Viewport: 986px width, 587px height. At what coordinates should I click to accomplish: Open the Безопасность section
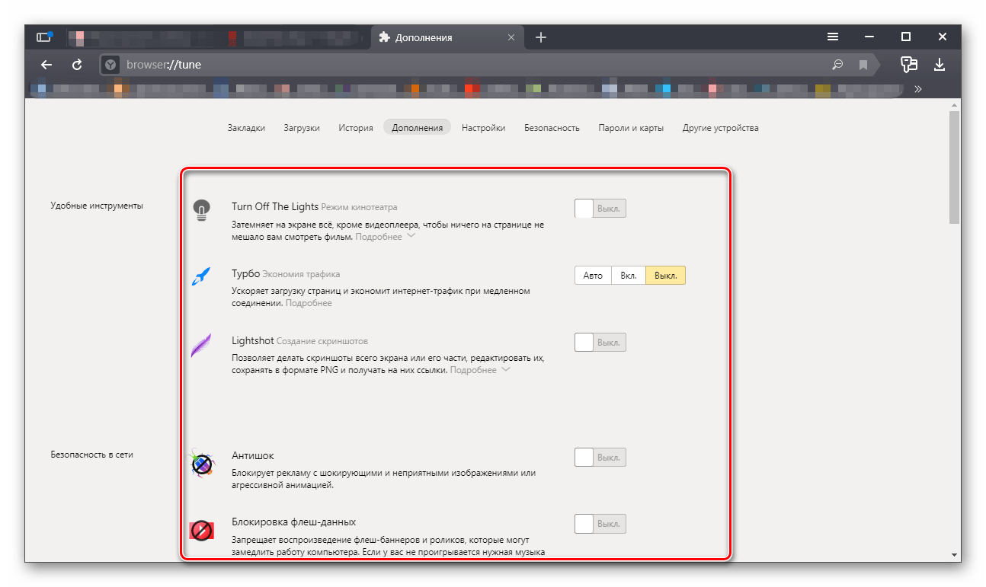(x=552, y=128)
